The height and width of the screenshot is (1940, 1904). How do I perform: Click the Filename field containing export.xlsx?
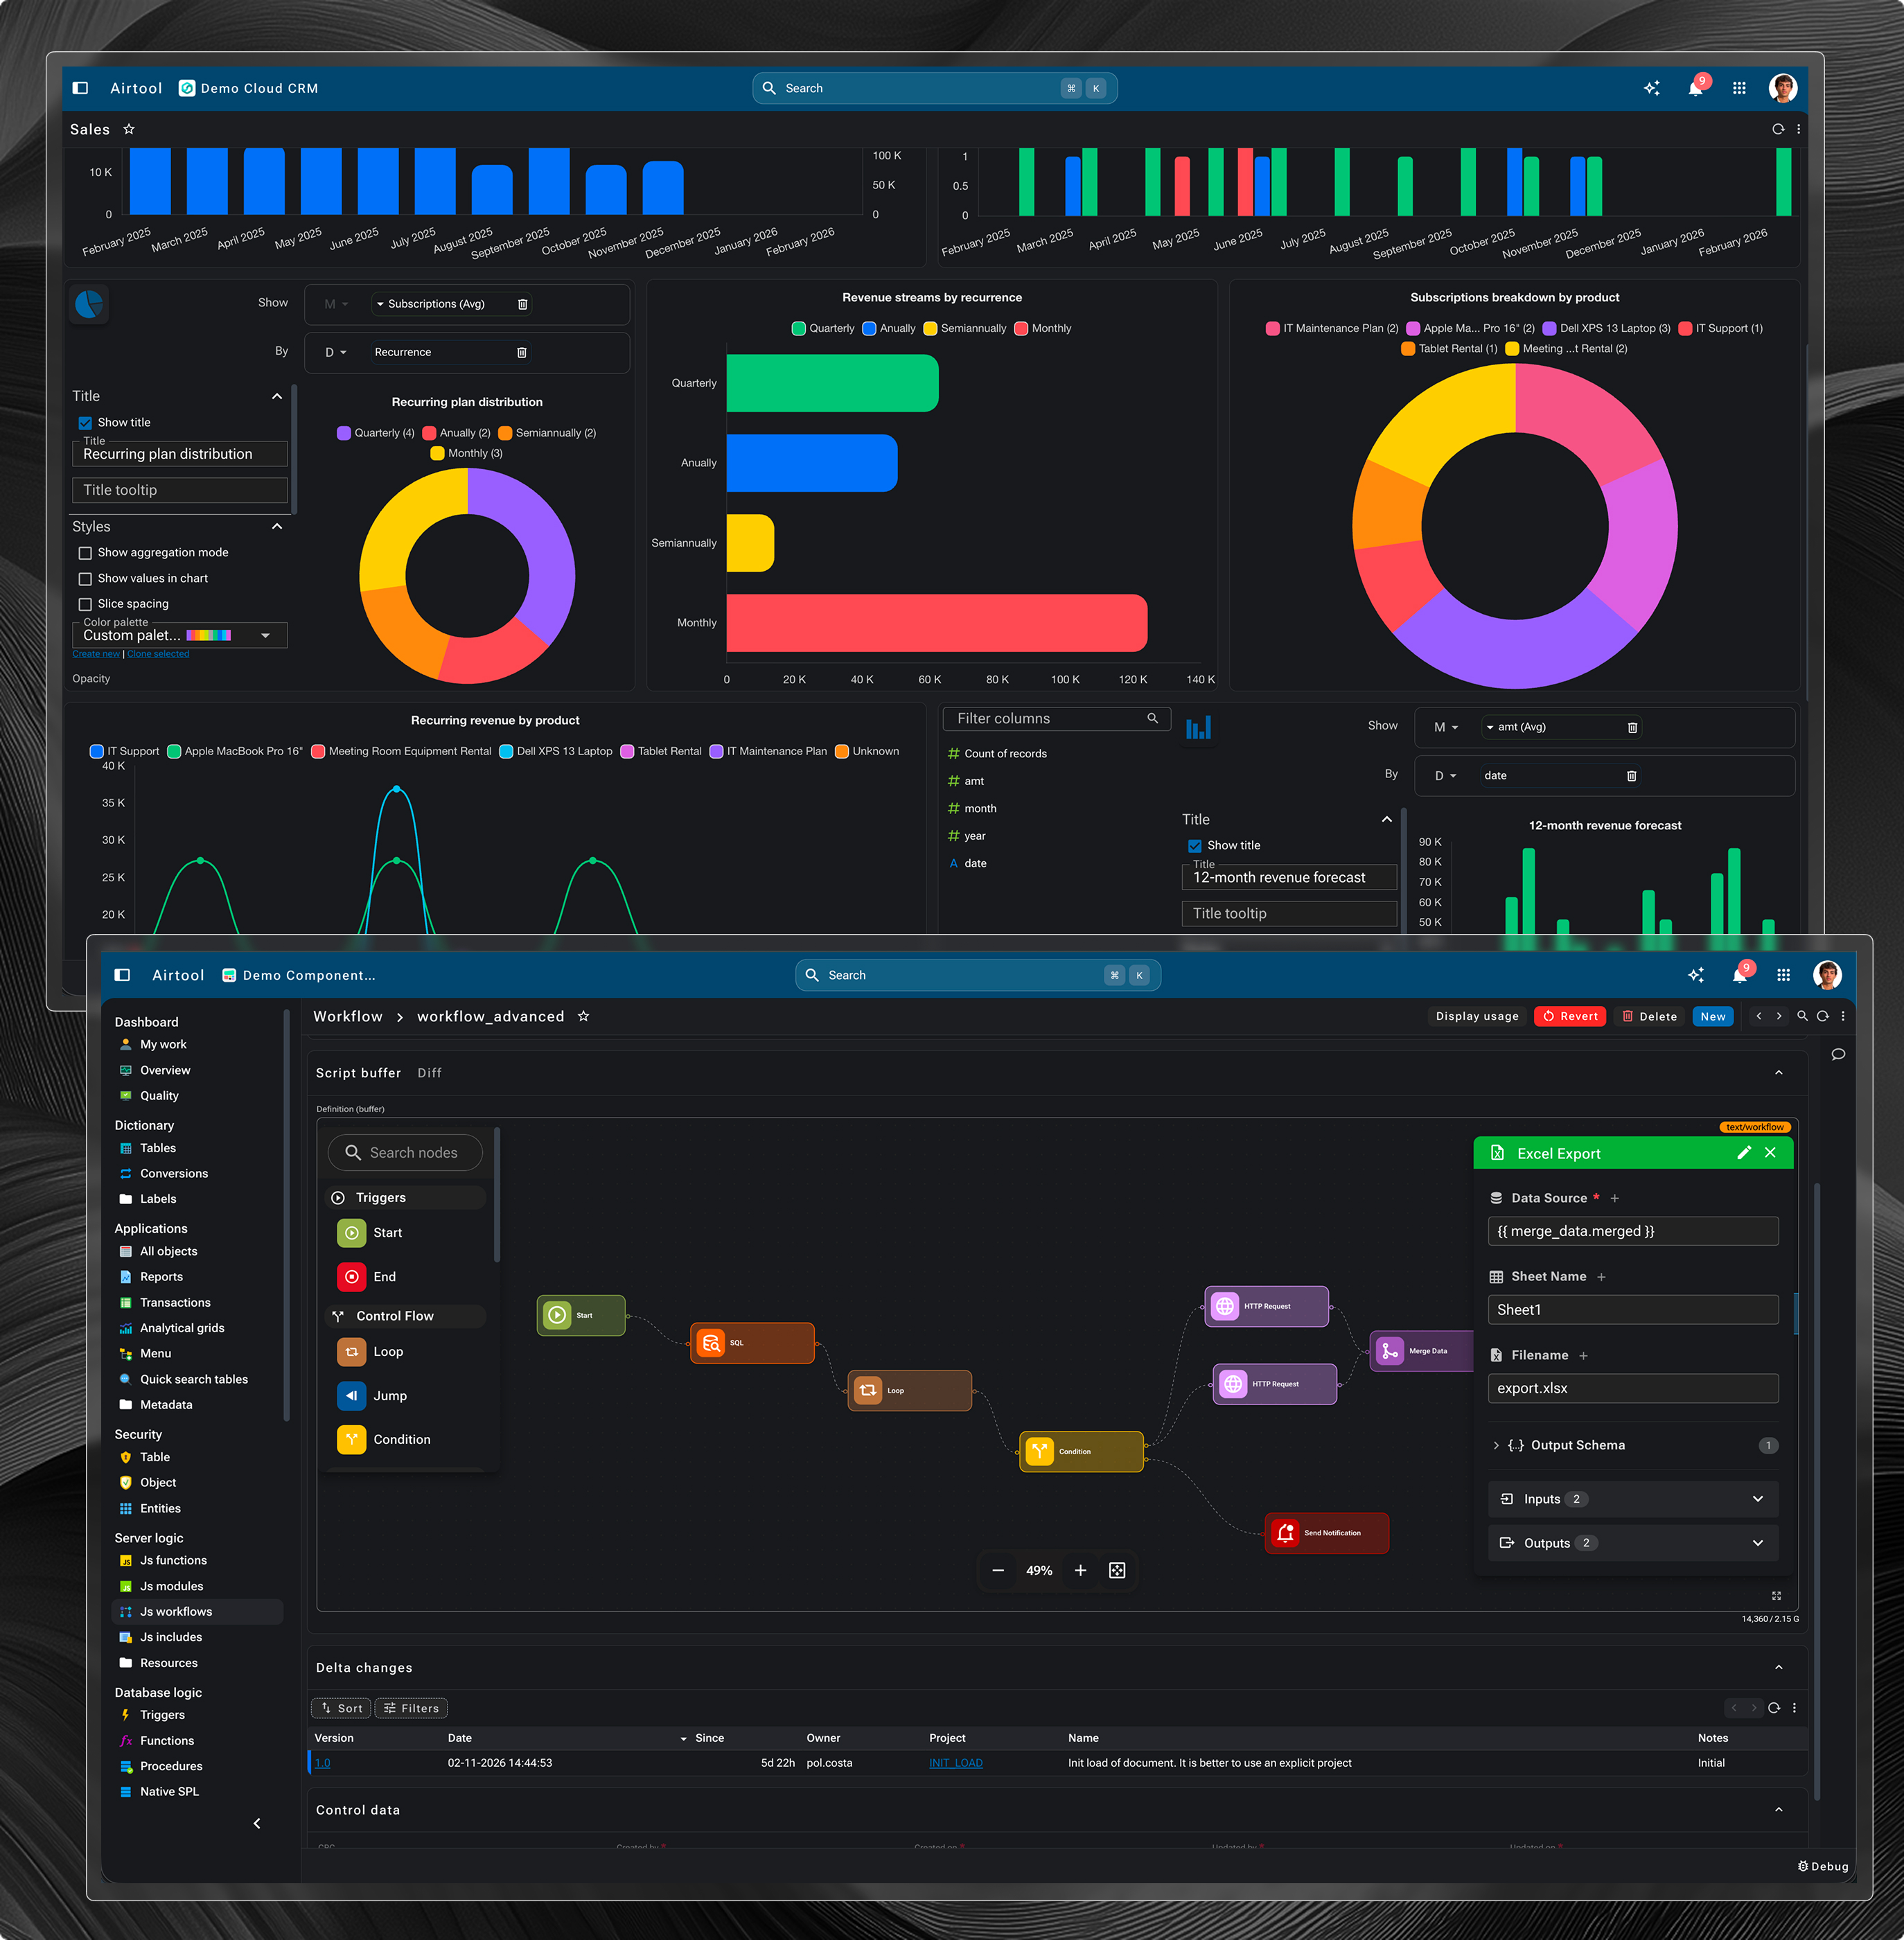click(1632, 1389)
